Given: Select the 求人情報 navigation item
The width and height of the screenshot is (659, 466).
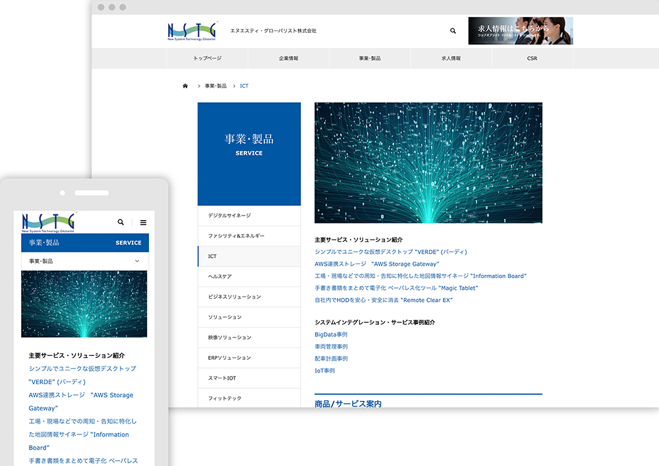Looking at the screenshot, I should click(x=451, y=59).
